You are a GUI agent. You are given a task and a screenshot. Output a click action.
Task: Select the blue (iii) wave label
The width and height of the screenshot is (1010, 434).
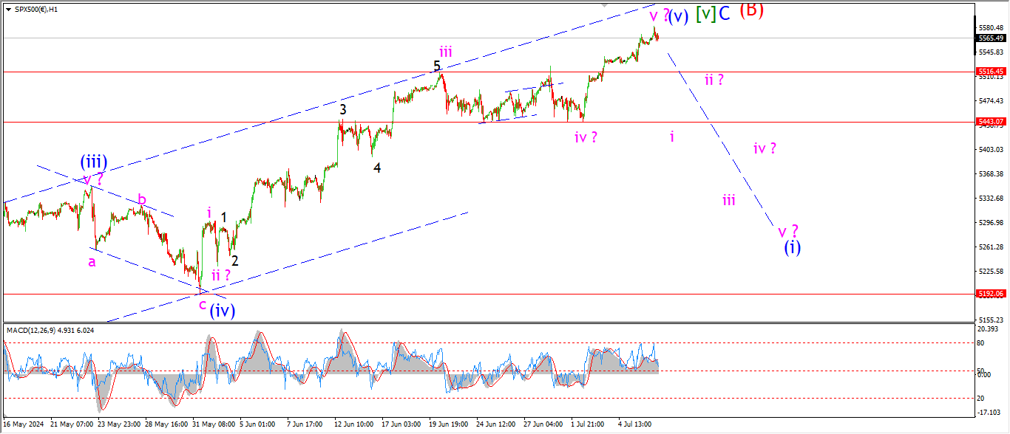(x=95, y=162)
